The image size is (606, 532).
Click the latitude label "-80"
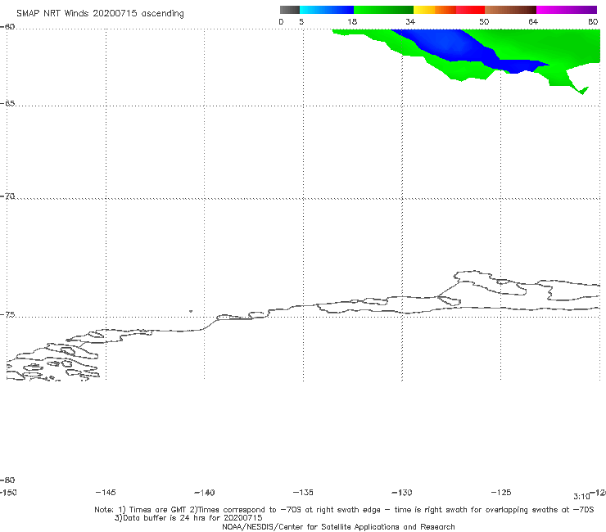pos(7,480)
